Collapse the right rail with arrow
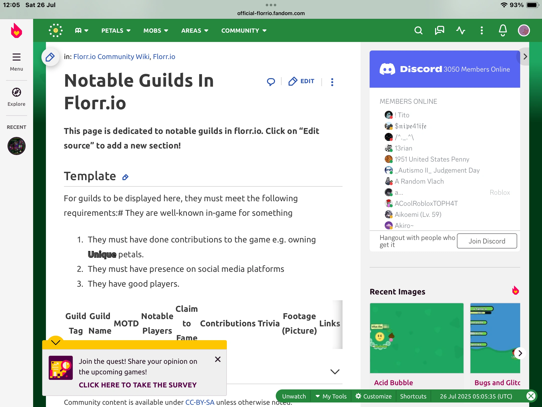The image size is (542, 407). 525,57
